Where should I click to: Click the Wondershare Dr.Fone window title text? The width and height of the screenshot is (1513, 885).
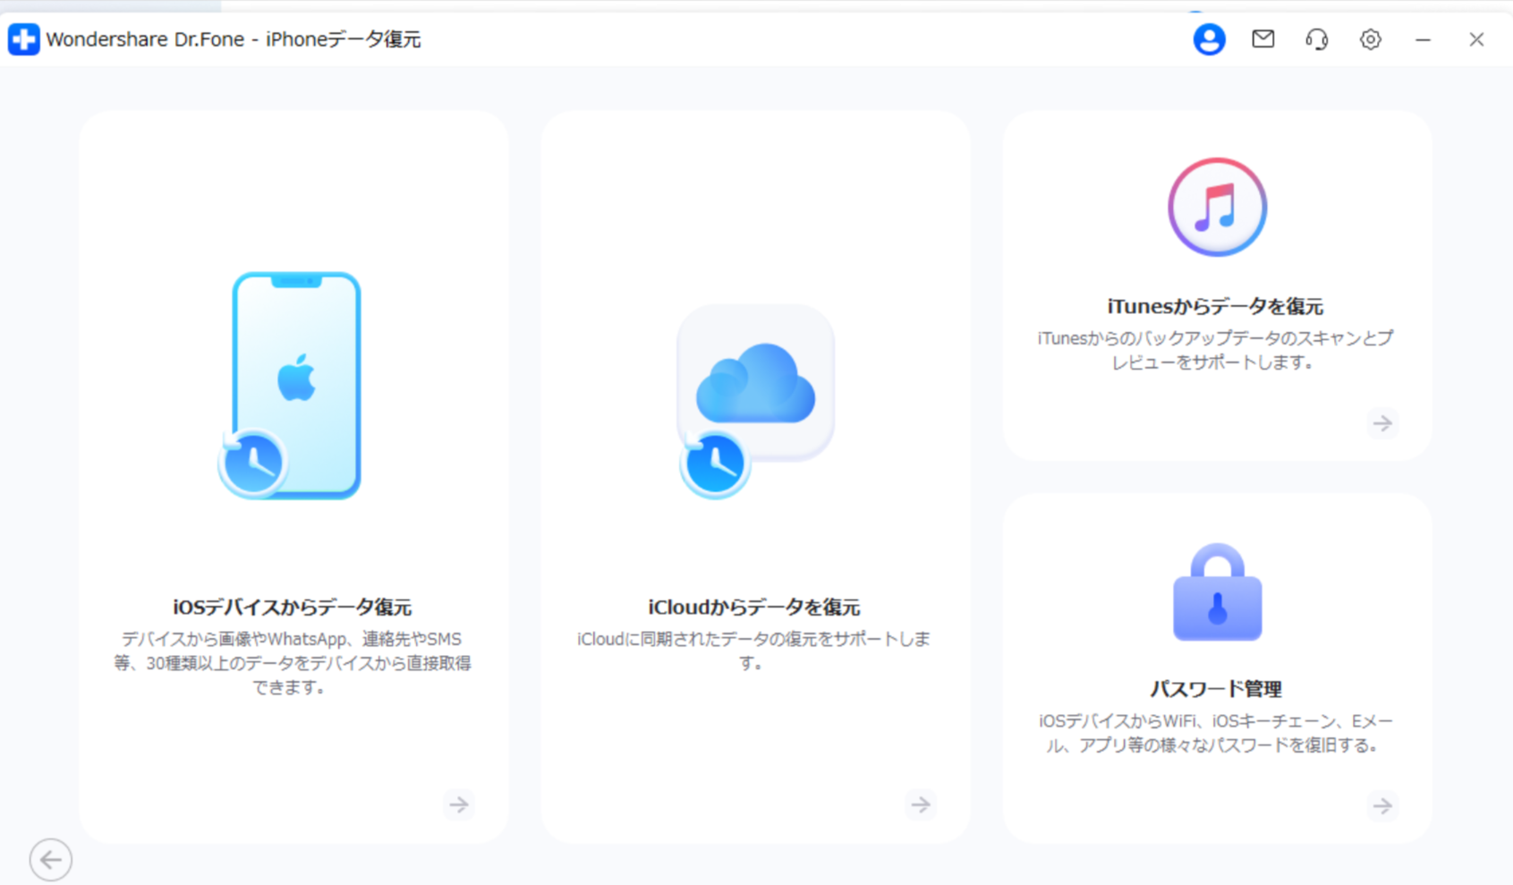click(234, 39)
